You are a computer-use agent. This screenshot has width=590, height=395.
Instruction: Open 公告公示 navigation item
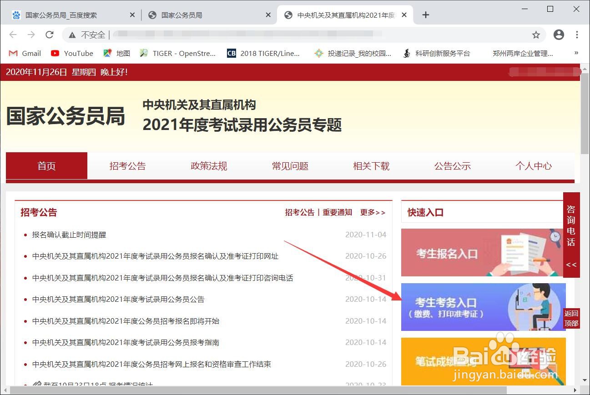[453, 166]
